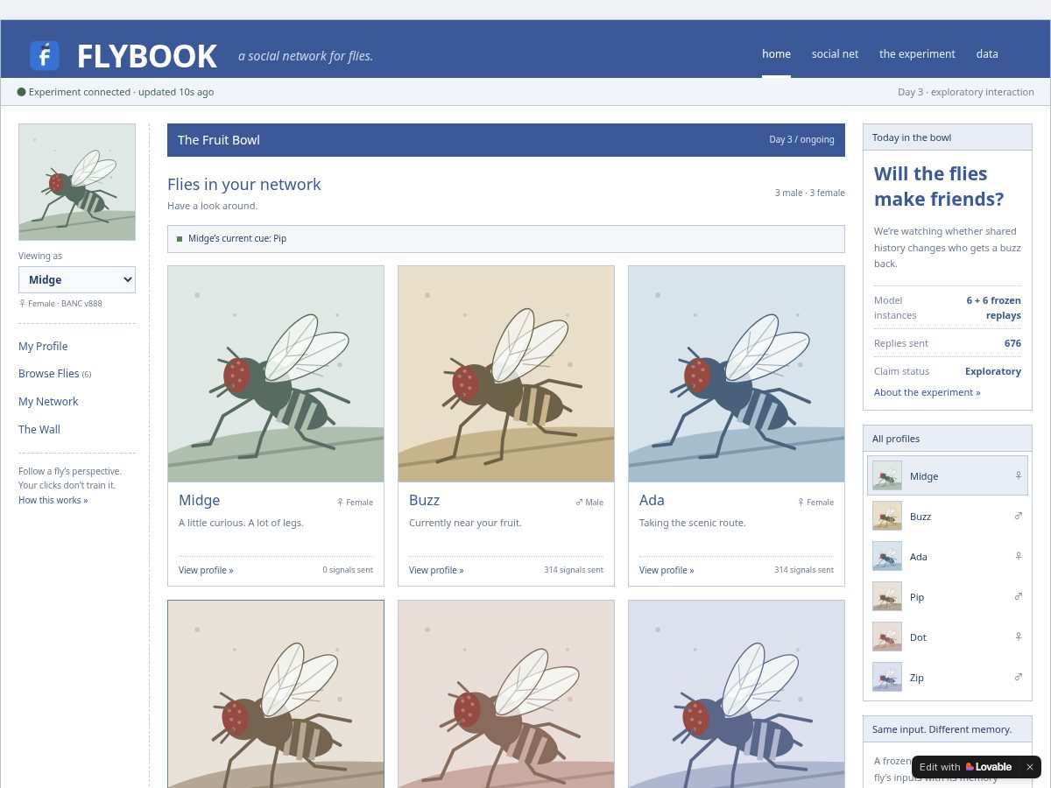The height and width of the screenshot is (788, 1051).
Task: Click Midge card name heading
Action: pyautogui.click(x=199, y=500)
